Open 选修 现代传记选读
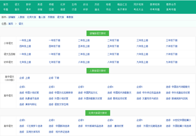 (x=59, y=132)
